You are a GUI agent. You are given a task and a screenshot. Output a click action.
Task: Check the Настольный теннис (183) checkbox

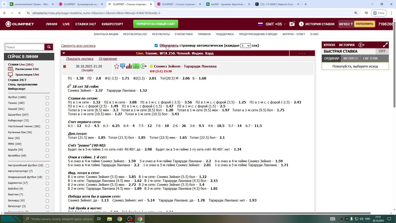pyautogui.click(x=47, y=127)
